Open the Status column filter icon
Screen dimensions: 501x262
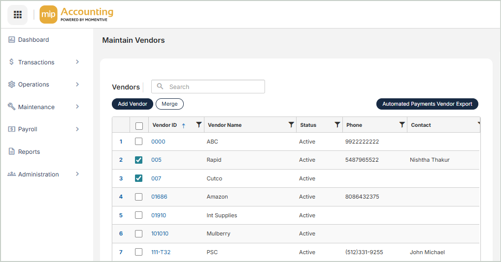coord(337,125)
